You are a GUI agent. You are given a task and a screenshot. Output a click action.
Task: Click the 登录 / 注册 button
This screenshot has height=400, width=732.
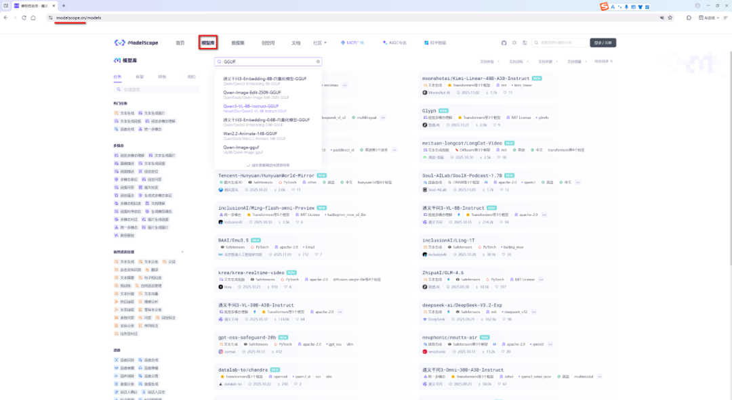point(603,43)
